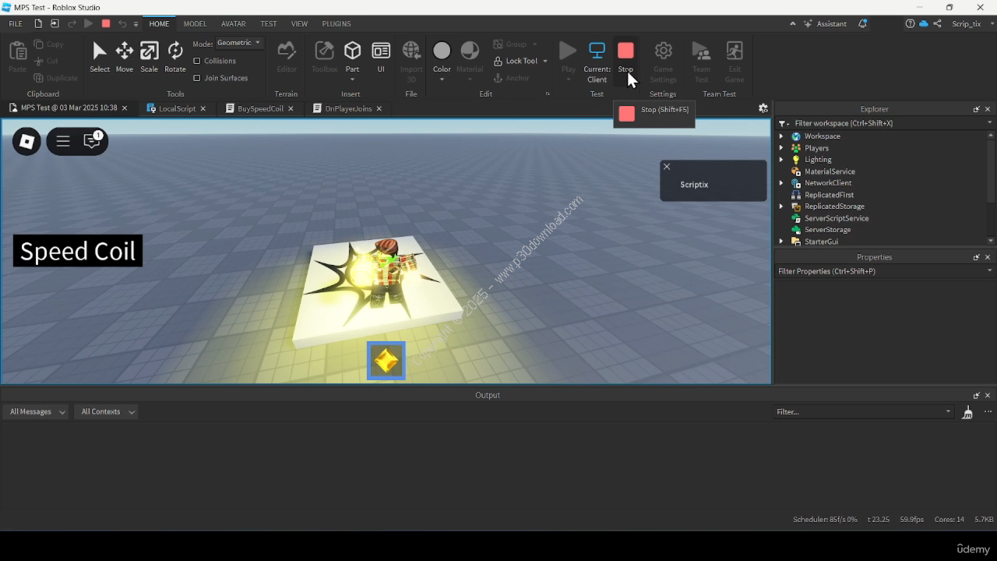This screenshot has height=561, width=997.
Task: Undock the Properties panel
Action: point(976,257)
